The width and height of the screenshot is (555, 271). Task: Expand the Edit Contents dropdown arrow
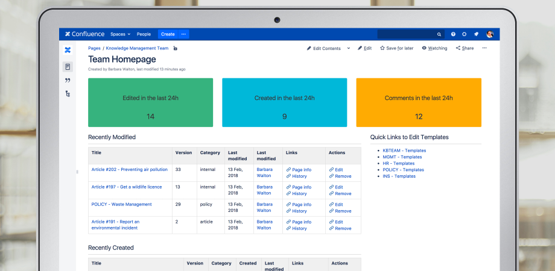(x=348, y=48)
